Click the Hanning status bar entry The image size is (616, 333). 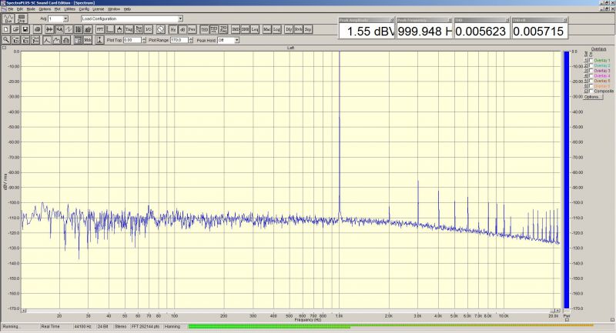172,326
